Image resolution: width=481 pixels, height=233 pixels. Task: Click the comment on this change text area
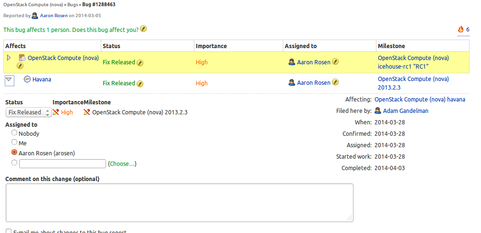180,203
